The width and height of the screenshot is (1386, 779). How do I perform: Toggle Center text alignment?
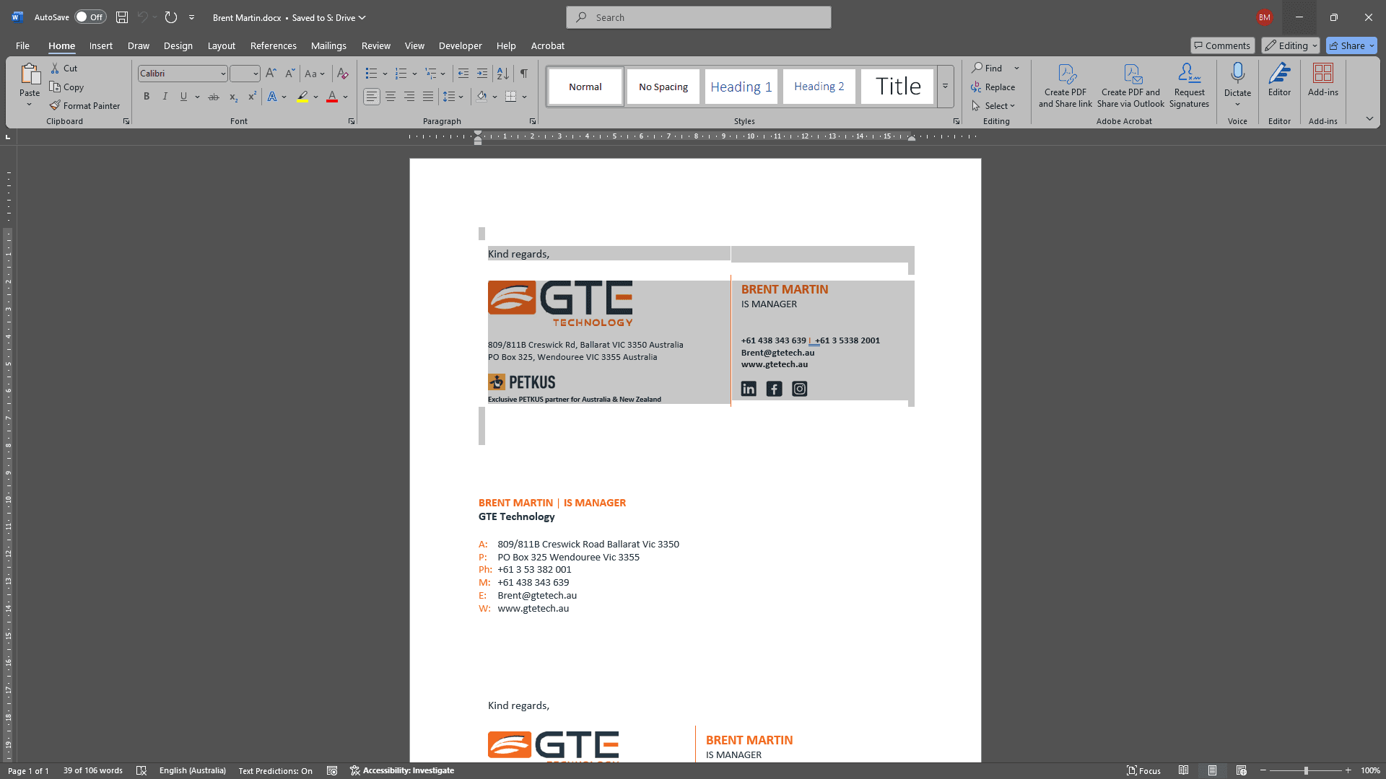[x=391, y=97]
